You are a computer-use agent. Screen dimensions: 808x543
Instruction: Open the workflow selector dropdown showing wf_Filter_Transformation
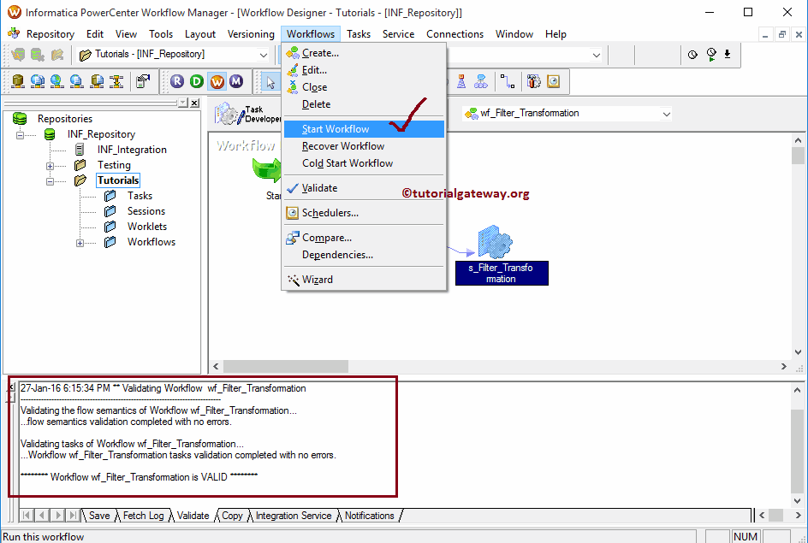(664, 112)
